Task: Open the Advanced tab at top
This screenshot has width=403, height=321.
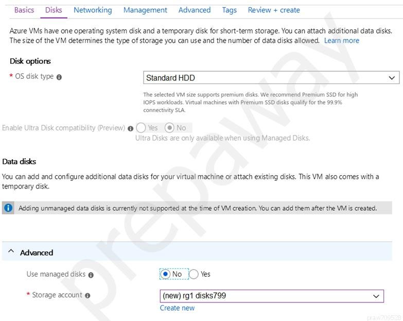Action: pos(195,10)
